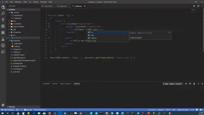Open the Selection menu
This screenshot has height=115, width=204.
[x=18, y=2]
